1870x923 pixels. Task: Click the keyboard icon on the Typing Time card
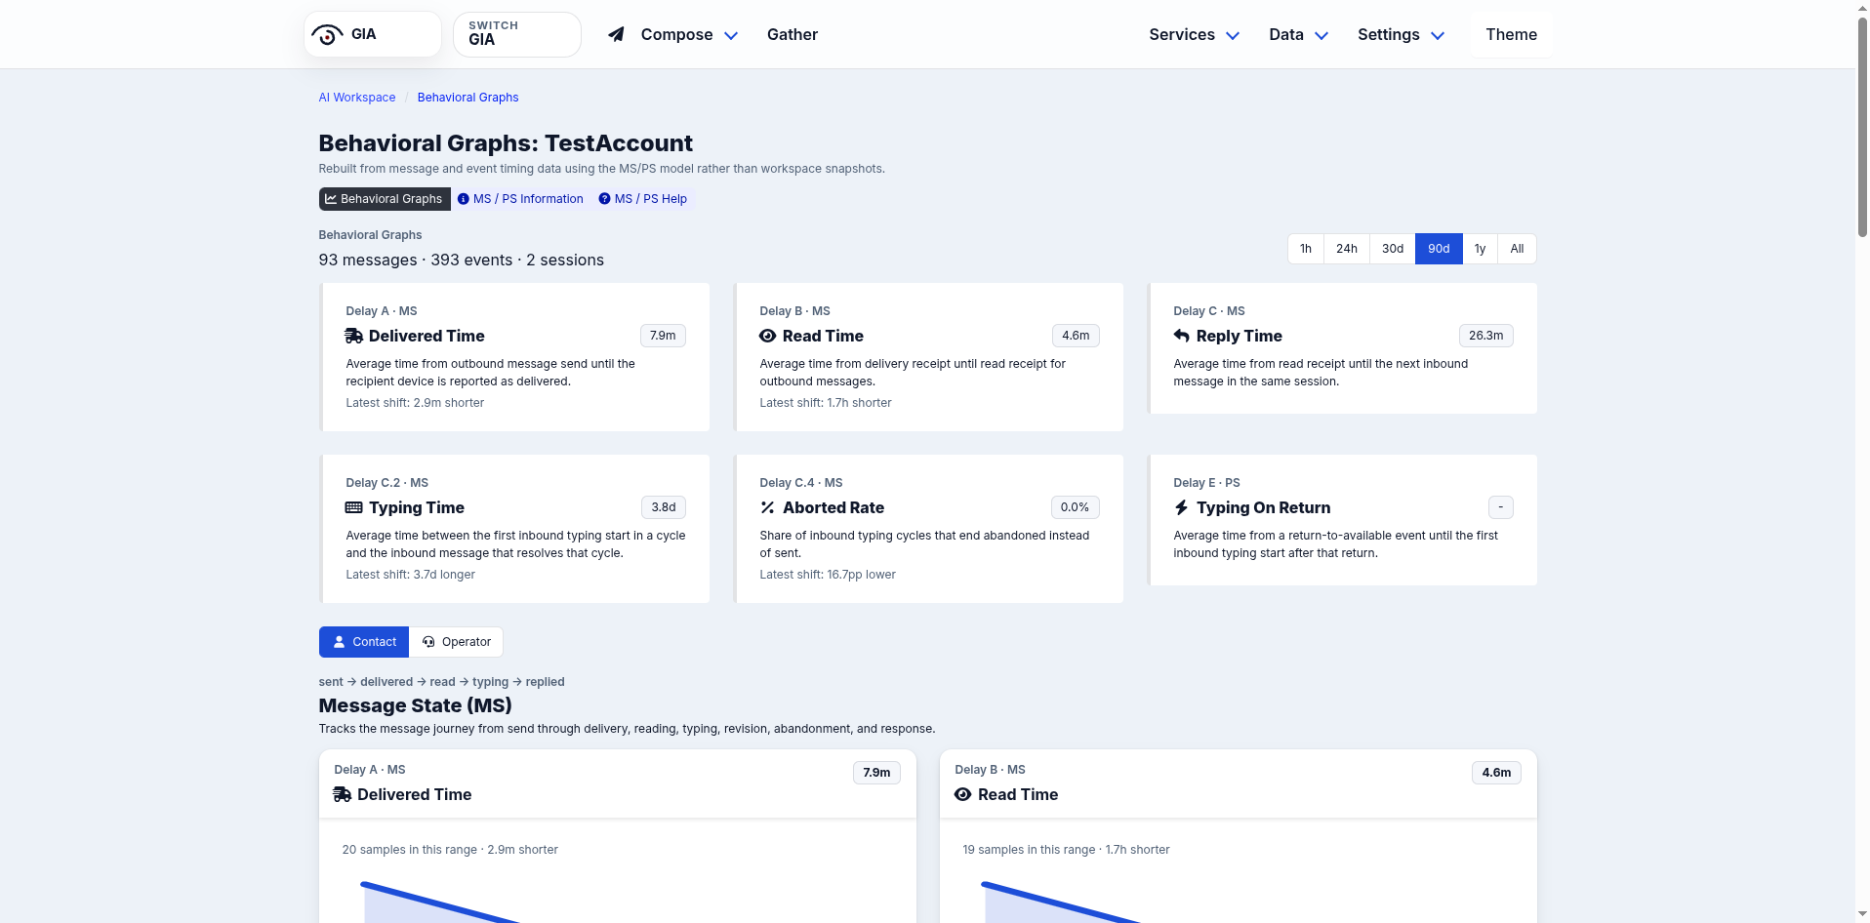click(x=352, y=507)
